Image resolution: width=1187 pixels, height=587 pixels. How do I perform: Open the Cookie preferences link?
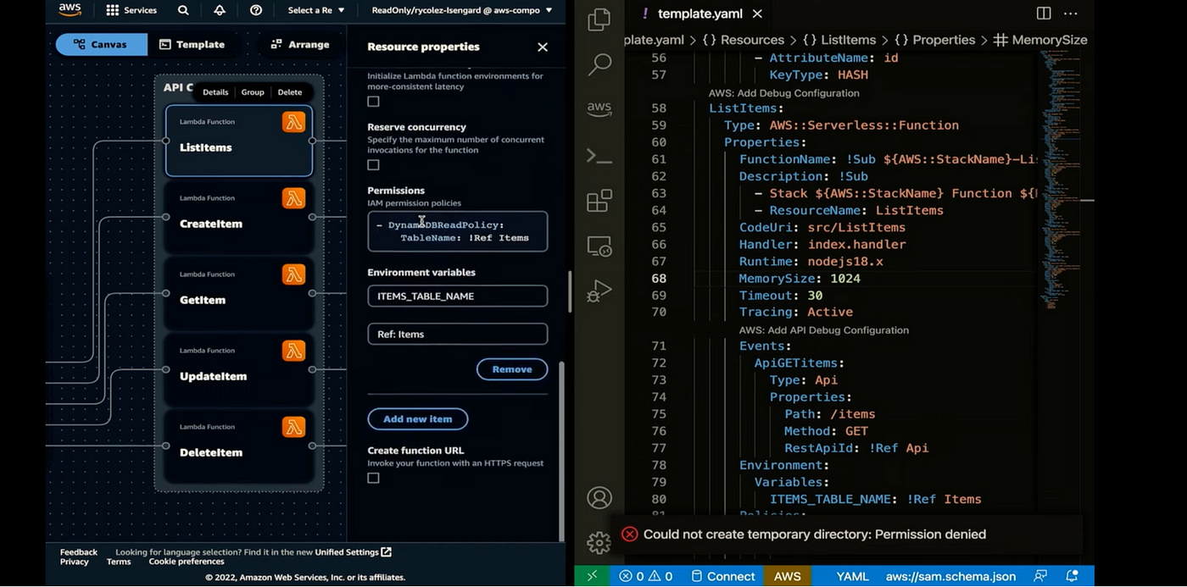pyautogui.click(x=187, y=562)
